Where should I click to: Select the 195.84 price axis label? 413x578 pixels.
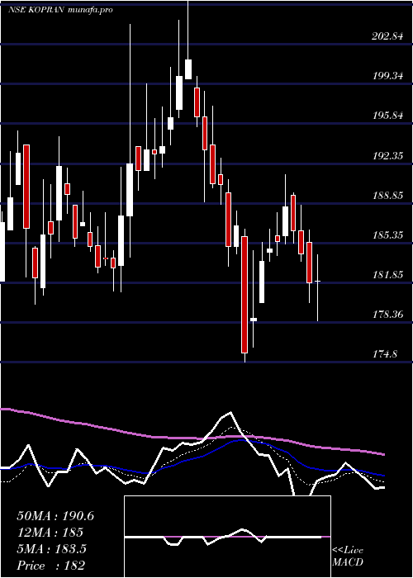(x=387, y=116)
